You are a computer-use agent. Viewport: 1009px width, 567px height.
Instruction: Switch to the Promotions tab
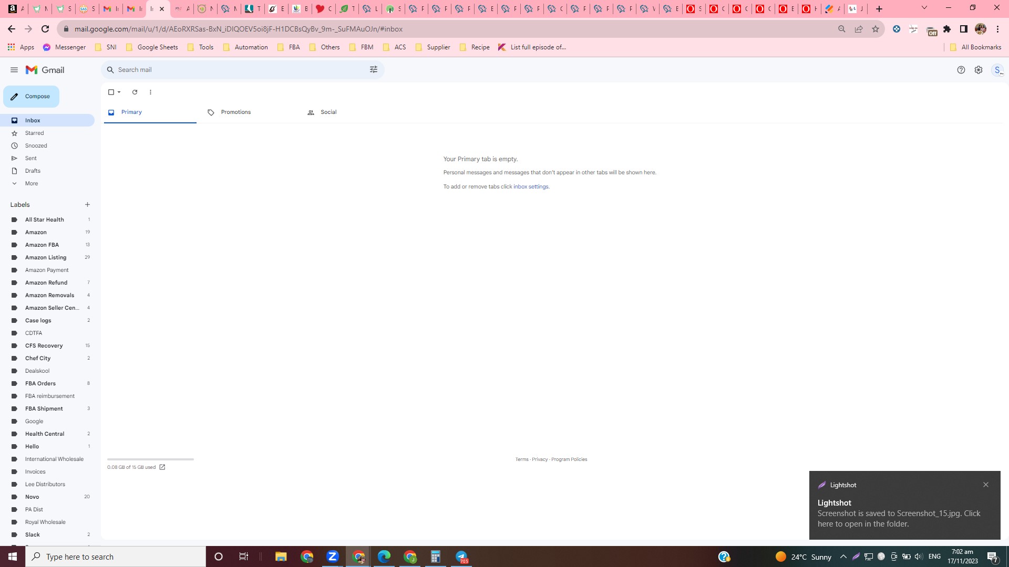coord(250,112)
